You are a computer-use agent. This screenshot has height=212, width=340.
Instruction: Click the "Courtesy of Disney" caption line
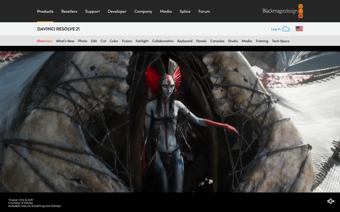[x=21, y=203]
